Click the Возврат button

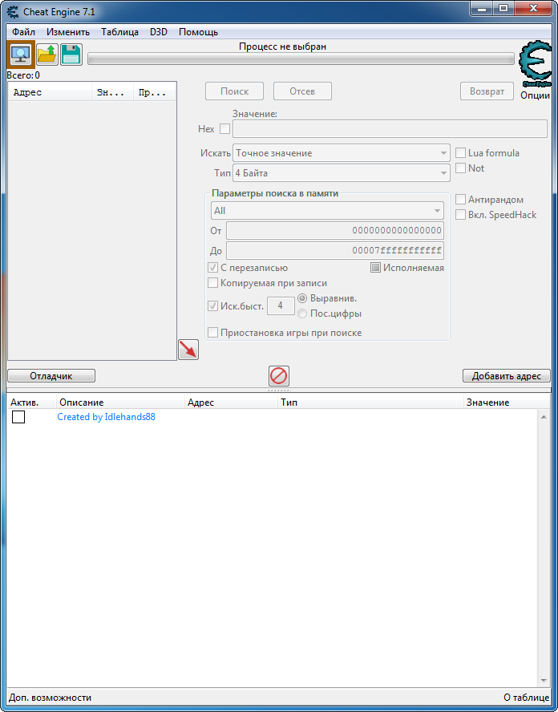487,91
